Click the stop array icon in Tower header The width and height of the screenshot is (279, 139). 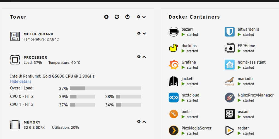coord(106,17)
